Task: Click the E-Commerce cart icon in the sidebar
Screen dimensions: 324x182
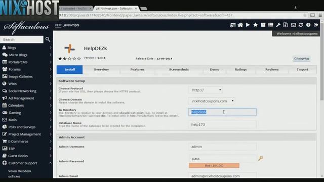Action: (5, 142)
